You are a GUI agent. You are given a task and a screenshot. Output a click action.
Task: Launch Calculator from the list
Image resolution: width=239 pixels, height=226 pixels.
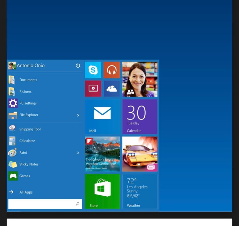[x=45, y=141]
